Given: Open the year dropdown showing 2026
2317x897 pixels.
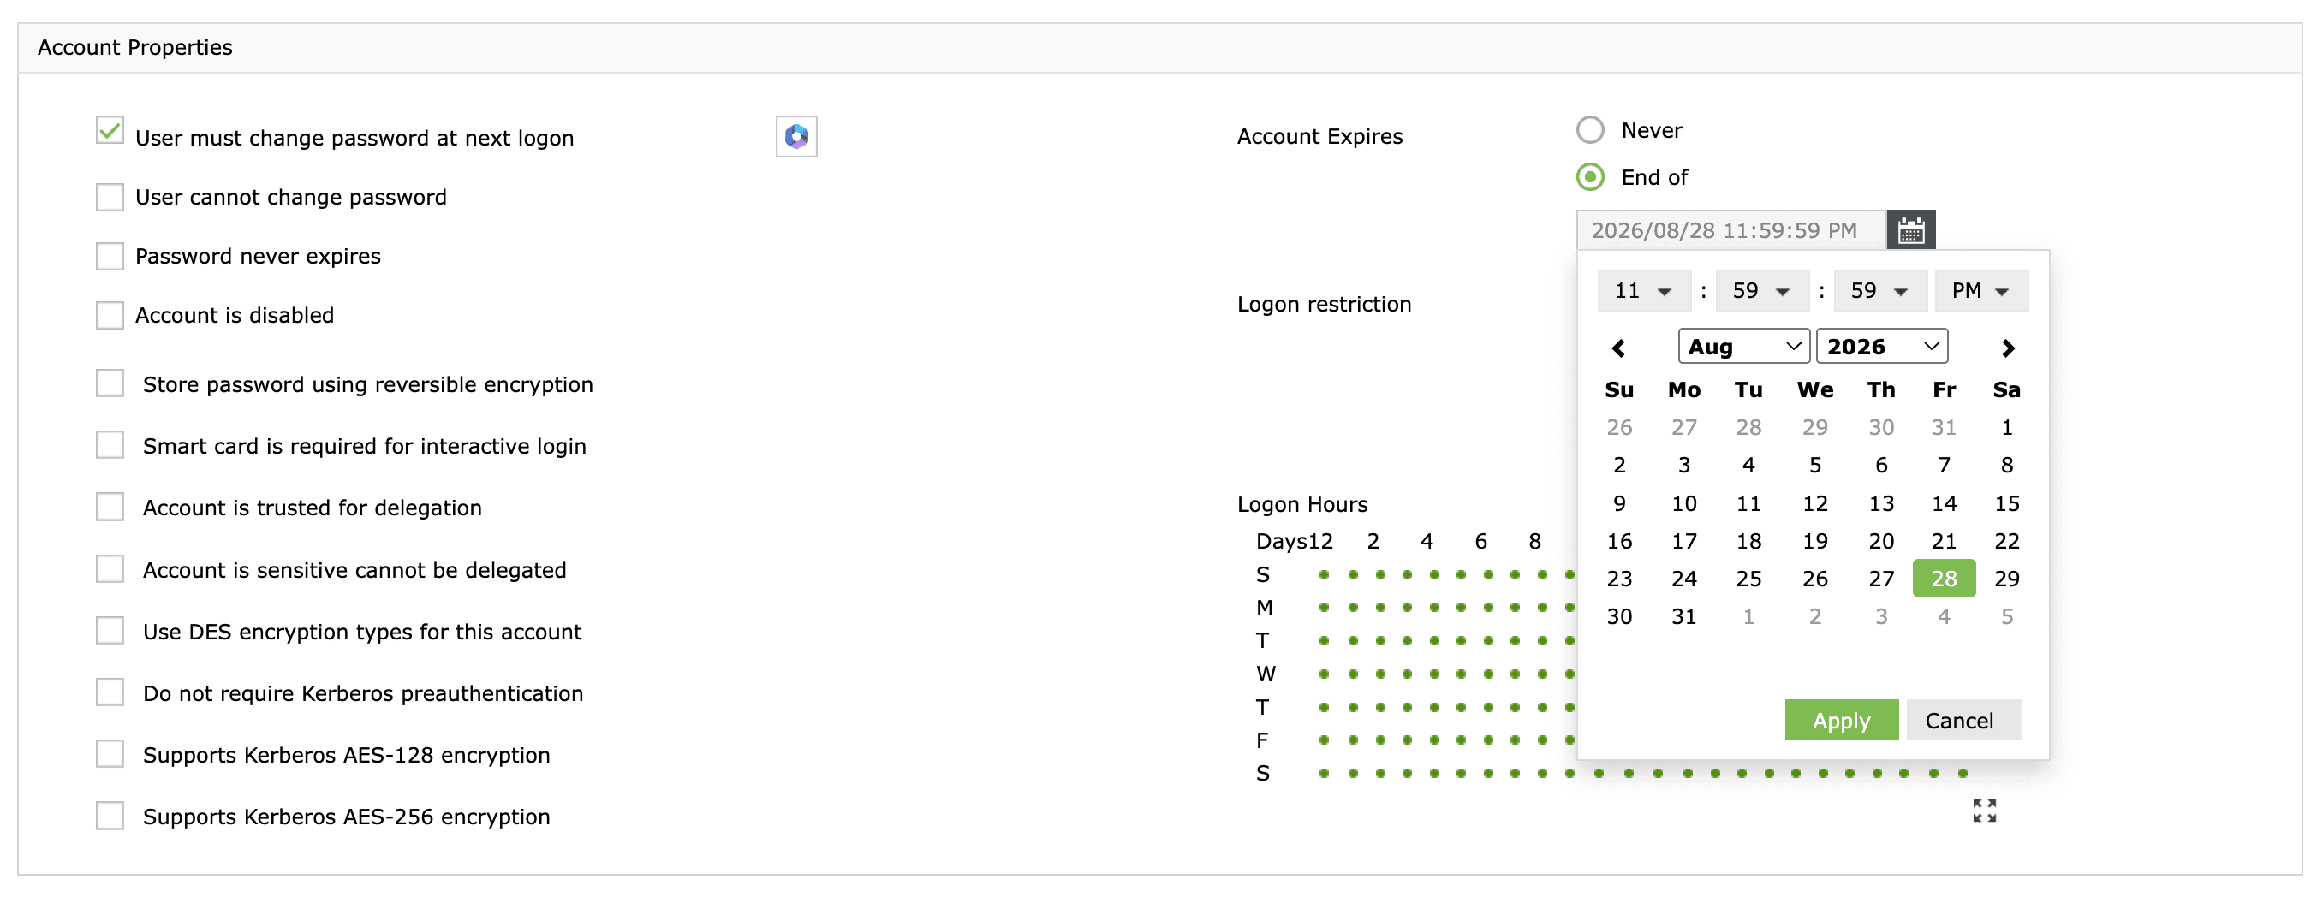Looking at the screenshot, I should click(x=1882, y=347).
